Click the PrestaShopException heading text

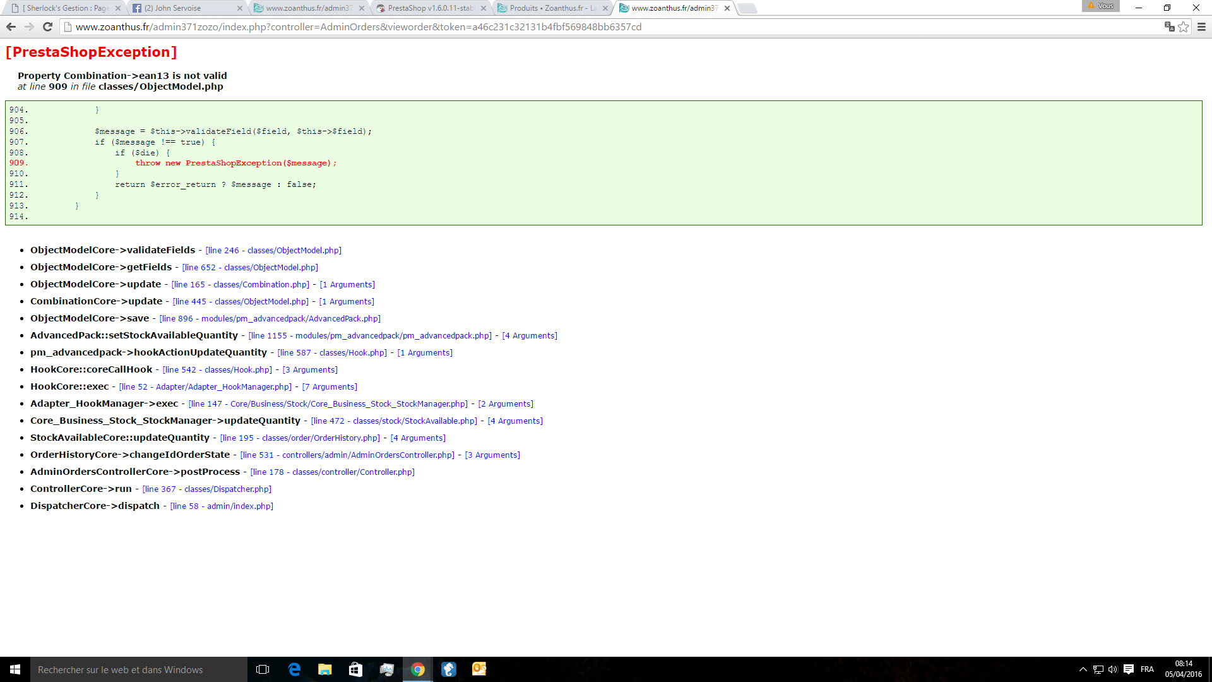[91, 52]
